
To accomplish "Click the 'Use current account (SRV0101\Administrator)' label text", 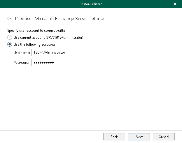I will tap(49, 38).
